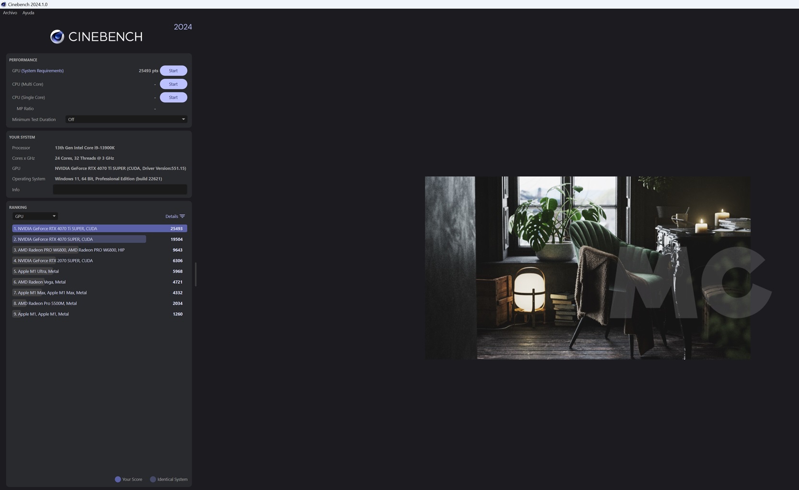Open the Minimum Test Duration dropdown
Viewport: 799px width, 490px height.
click(126, 119)
